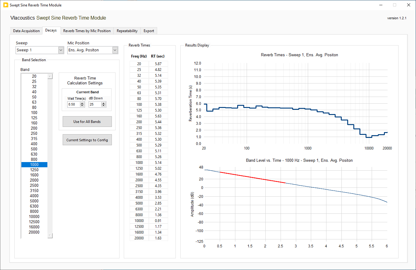Increment the Wait Time(s) value using up arrow
The height and width of the screenshot is (270, 416).
click(x=82, y=103)
